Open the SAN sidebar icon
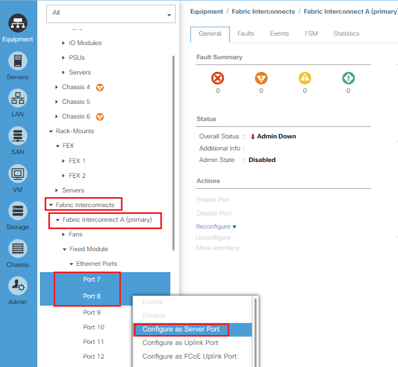The image size is (398, 367). (18, 136)
